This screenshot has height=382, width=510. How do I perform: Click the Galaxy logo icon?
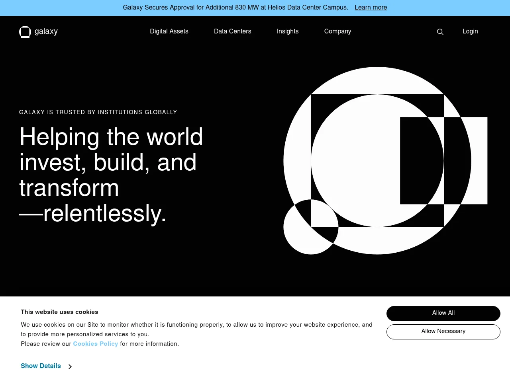(25, 32)
